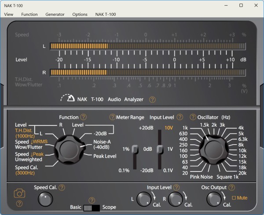The height and width of the screenshot is (215, 264).
Task: Click the help icon next to Function label
Action: (x=83, y=117)
